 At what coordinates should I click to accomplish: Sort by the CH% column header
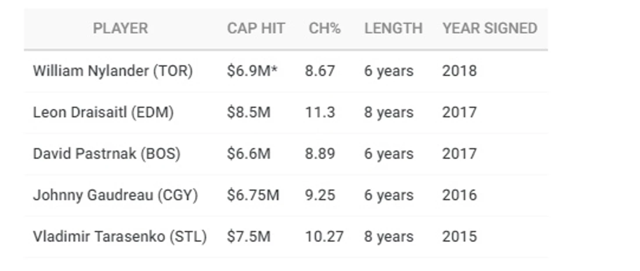324,29
